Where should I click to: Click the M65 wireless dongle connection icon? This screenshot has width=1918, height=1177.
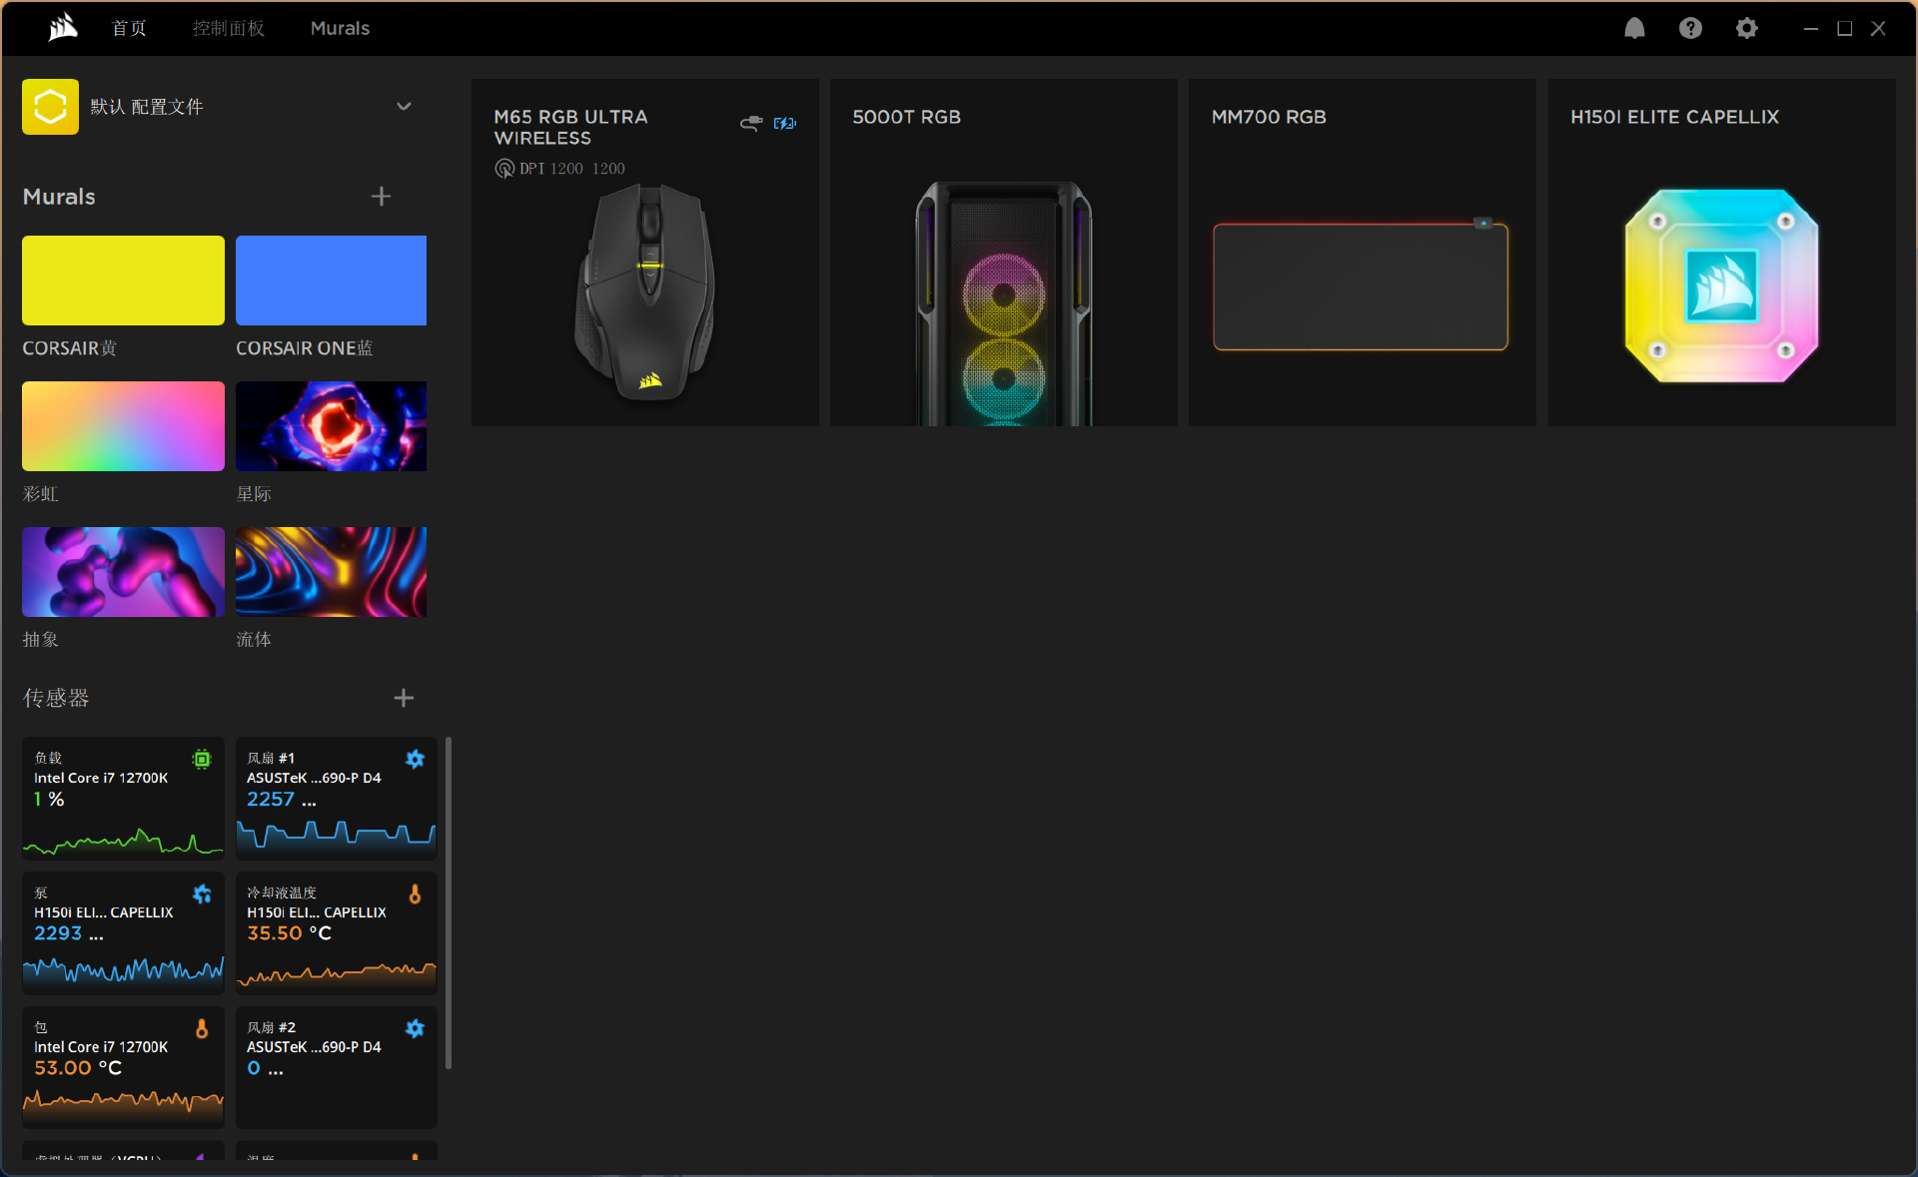point(750,123)
